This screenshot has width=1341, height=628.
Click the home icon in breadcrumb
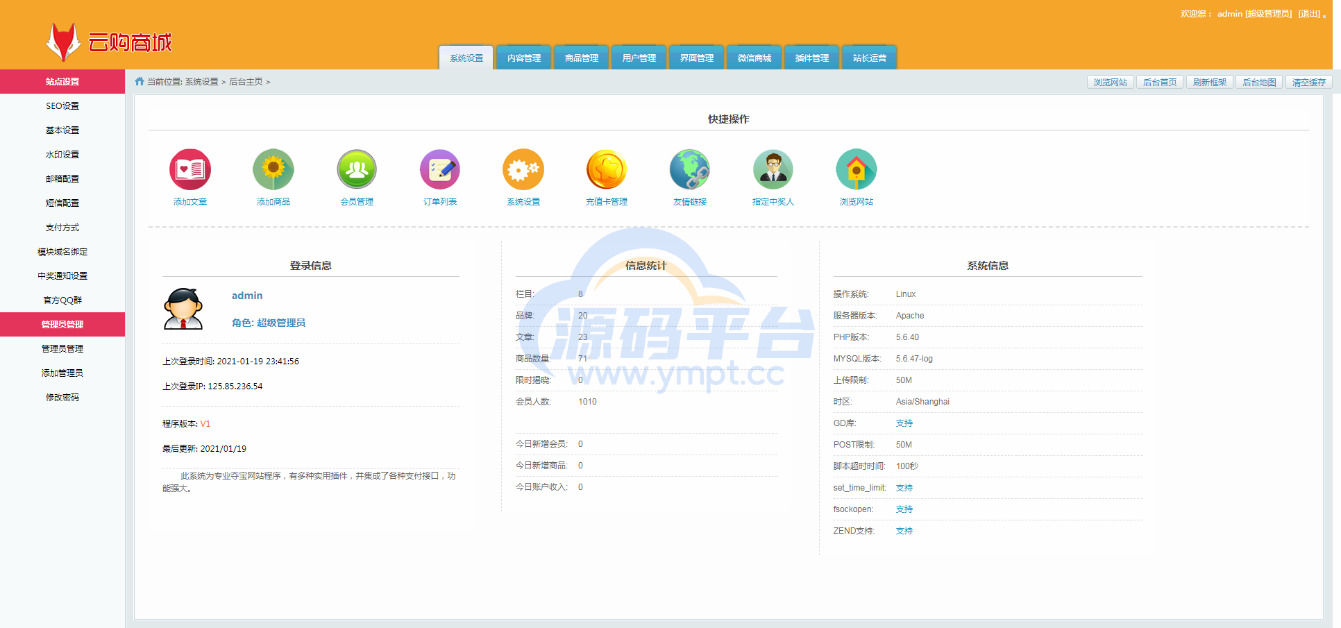point(140,81)
